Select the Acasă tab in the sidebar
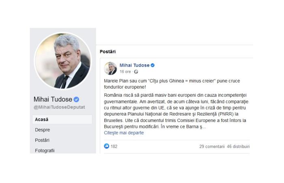Screen dimensions: 284x183 (x=42, y=119)
